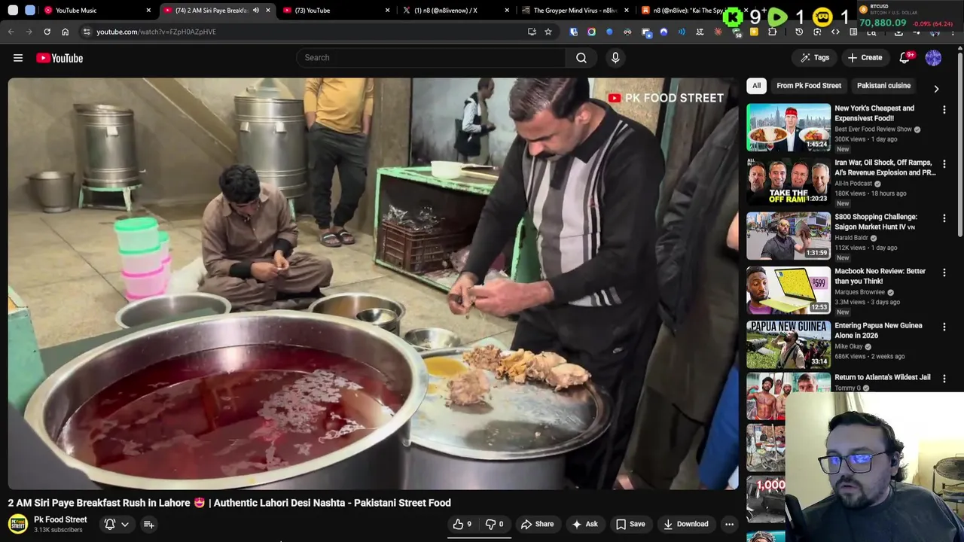This screenshot has width=964, height=542.
Task: Select From Pk Food Street chip
Action: [x=809, y=86]
